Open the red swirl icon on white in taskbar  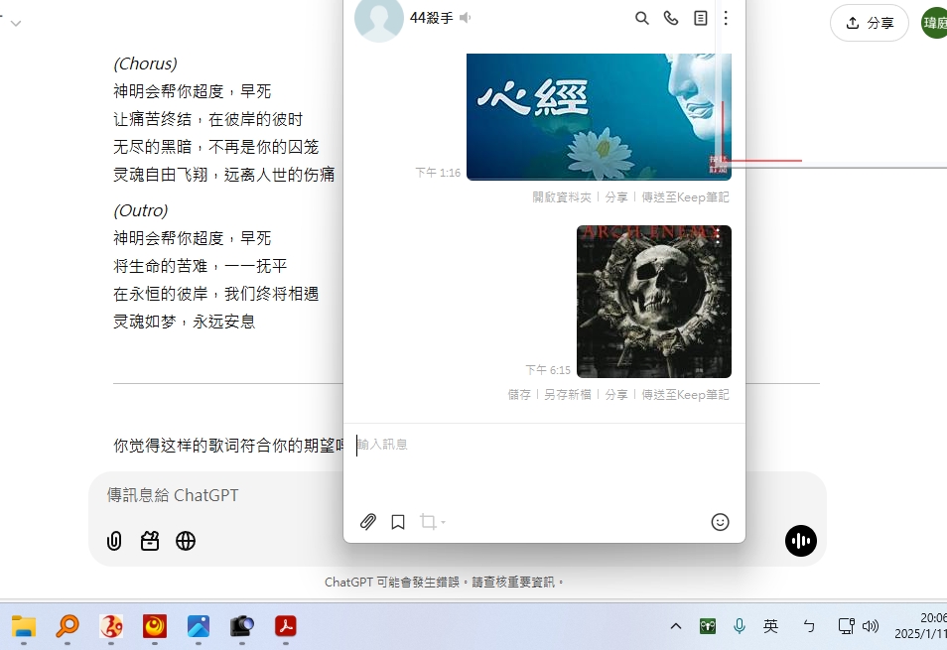(x=111, y=626)
